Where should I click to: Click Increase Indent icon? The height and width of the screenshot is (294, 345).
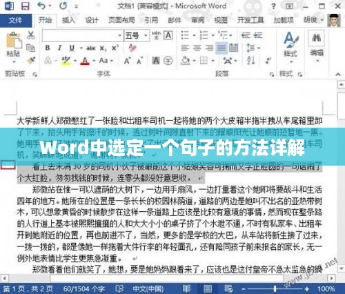pyautogui.click(x=258, y=35)
